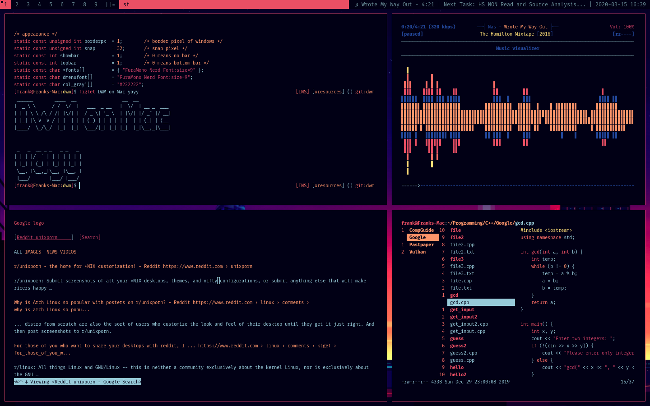This screenshot has height=406, width=650.
Task: Select file.txt in ranger file list
Action: (x=461, y=288)
